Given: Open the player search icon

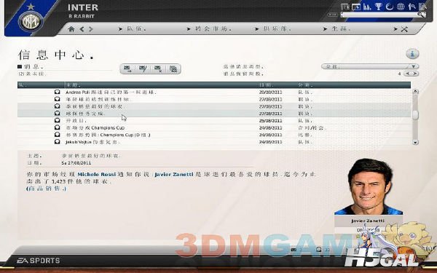Looking at the screenshot, I should pyautogui.click(x=412, y=7).
